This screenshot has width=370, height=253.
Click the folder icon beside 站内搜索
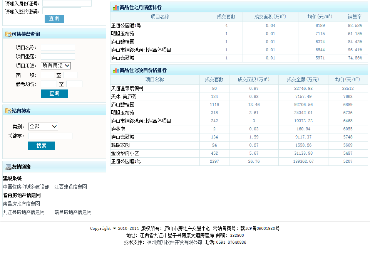point(8,111)
